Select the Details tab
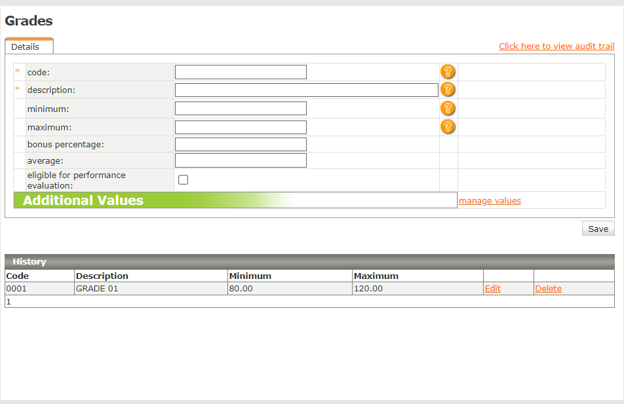The width and height of the screenshot is (624, 404). click(x=26, y=47)
